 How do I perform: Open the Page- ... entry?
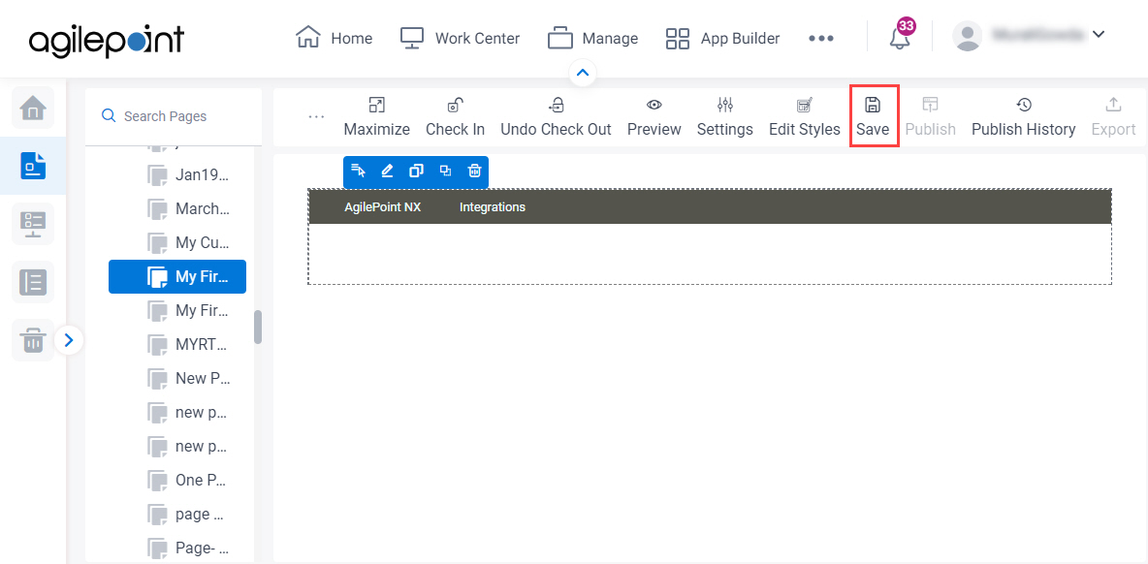(x=189, y=548)
